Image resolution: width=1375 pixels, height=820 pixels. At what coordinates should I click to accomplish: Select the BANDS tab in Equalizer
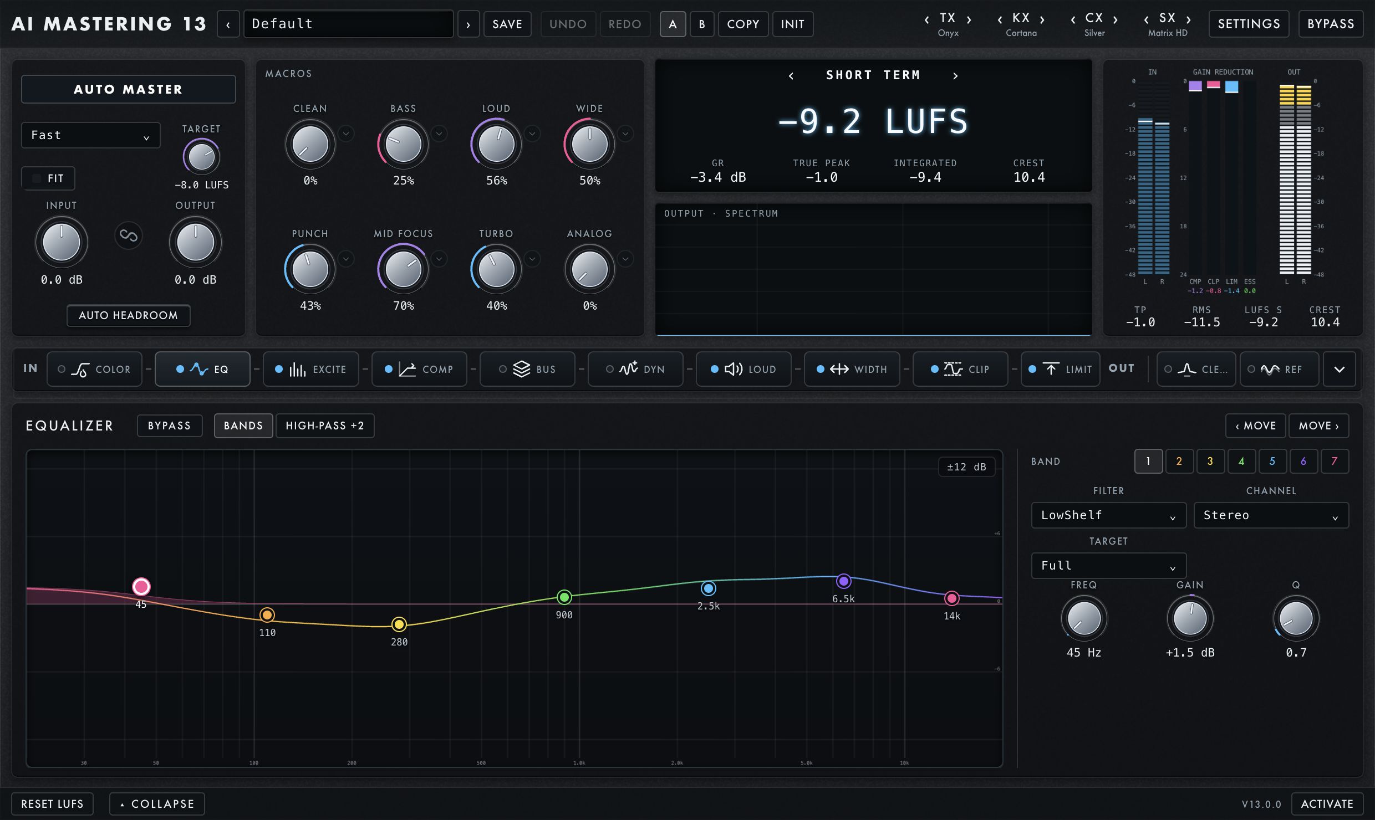(243, 426)
